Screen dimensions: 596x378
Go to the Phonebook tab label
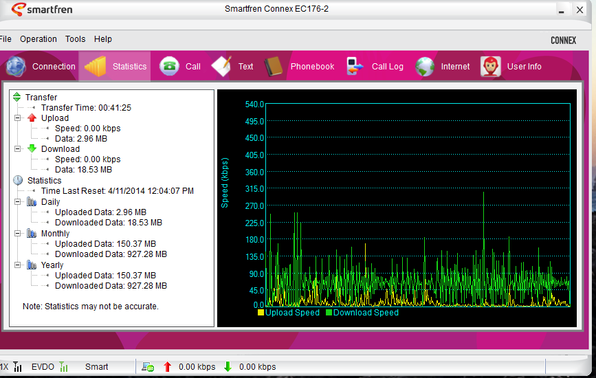[313, 67]
